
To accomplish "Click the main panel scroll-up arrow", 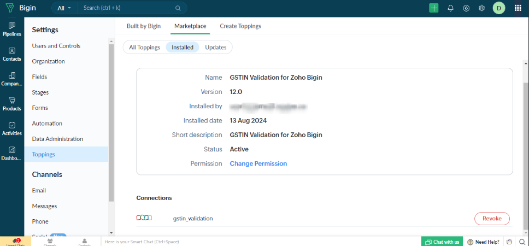I will tap(525, 63).
